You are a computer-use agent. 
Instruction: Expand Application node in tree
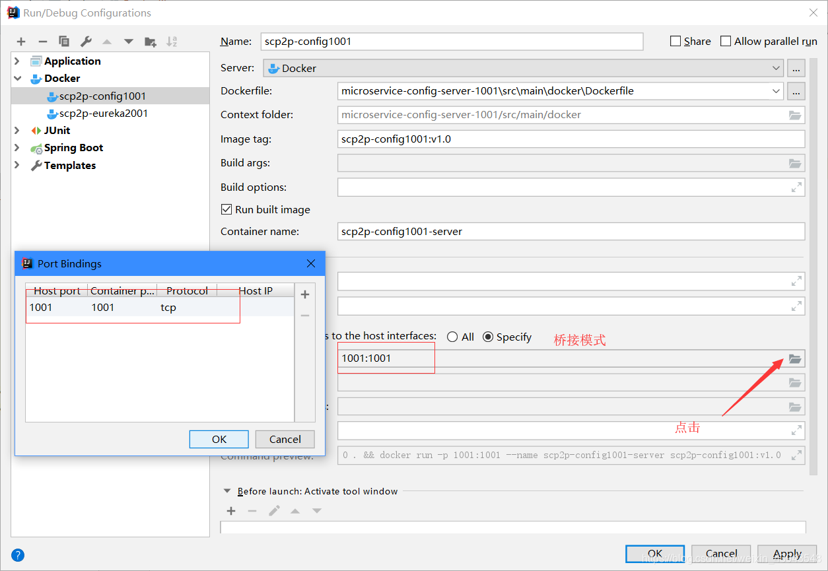[x=17, y=61]
